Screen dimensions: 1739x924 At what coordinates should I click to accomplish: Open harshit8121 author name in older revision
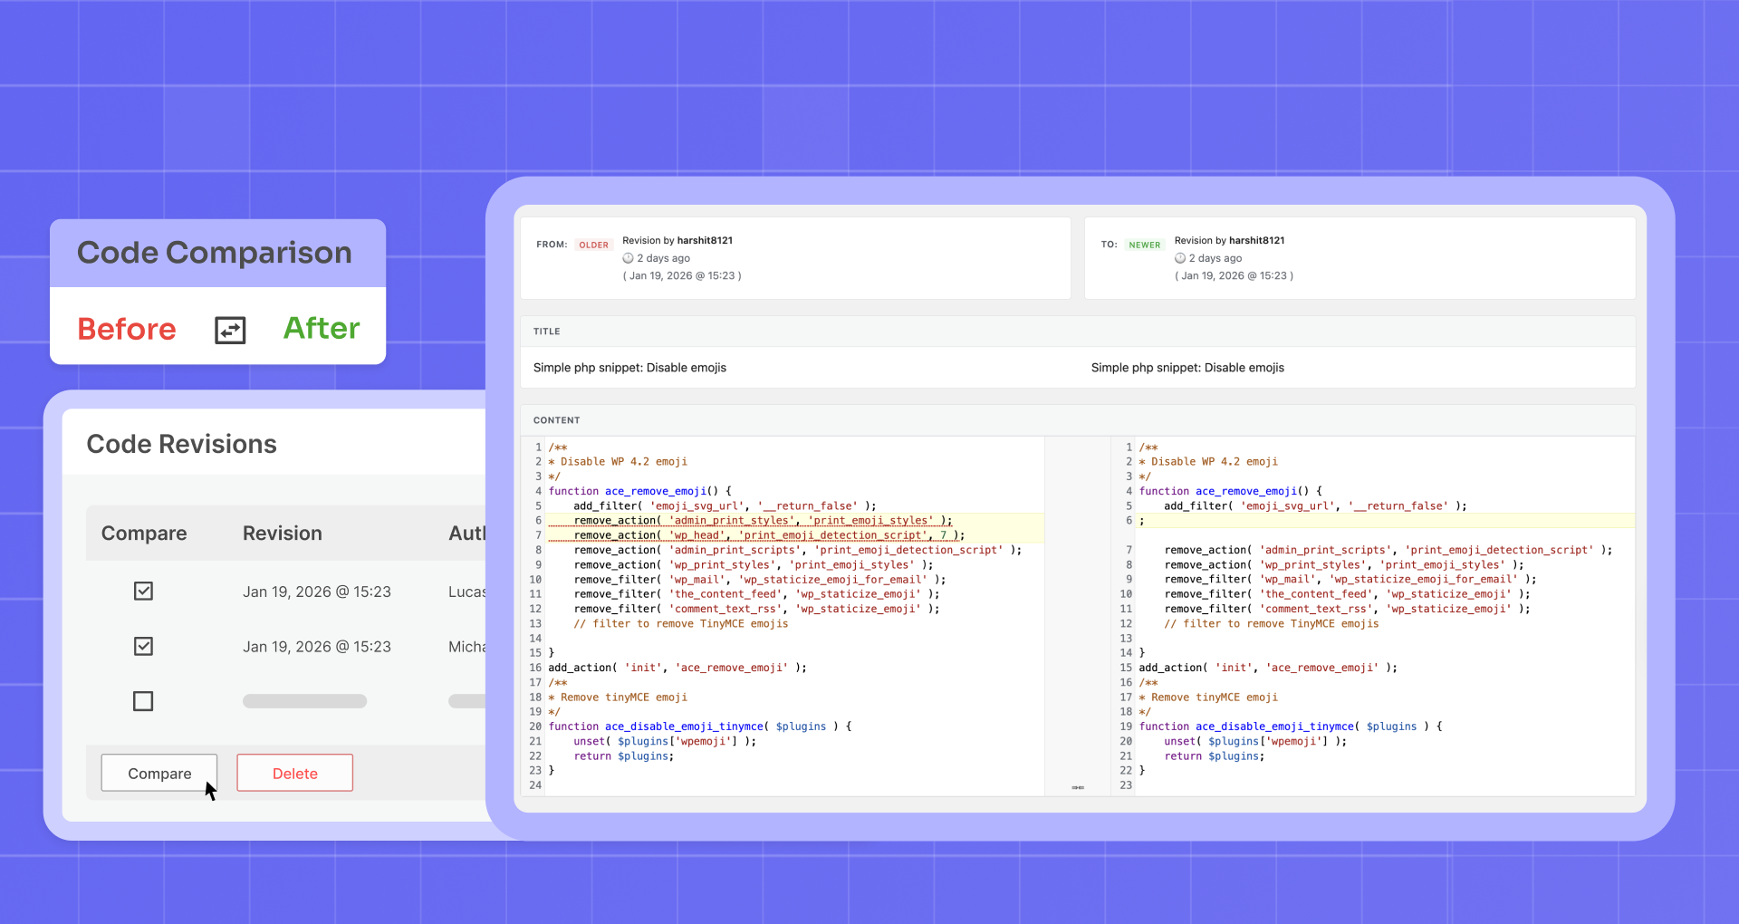click(705, 241)
